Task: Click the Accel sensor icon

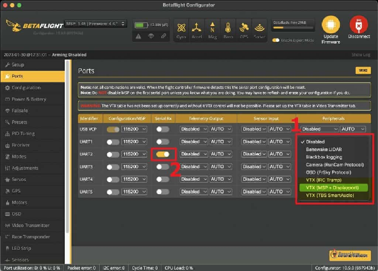Action: [x=197, y=28]
